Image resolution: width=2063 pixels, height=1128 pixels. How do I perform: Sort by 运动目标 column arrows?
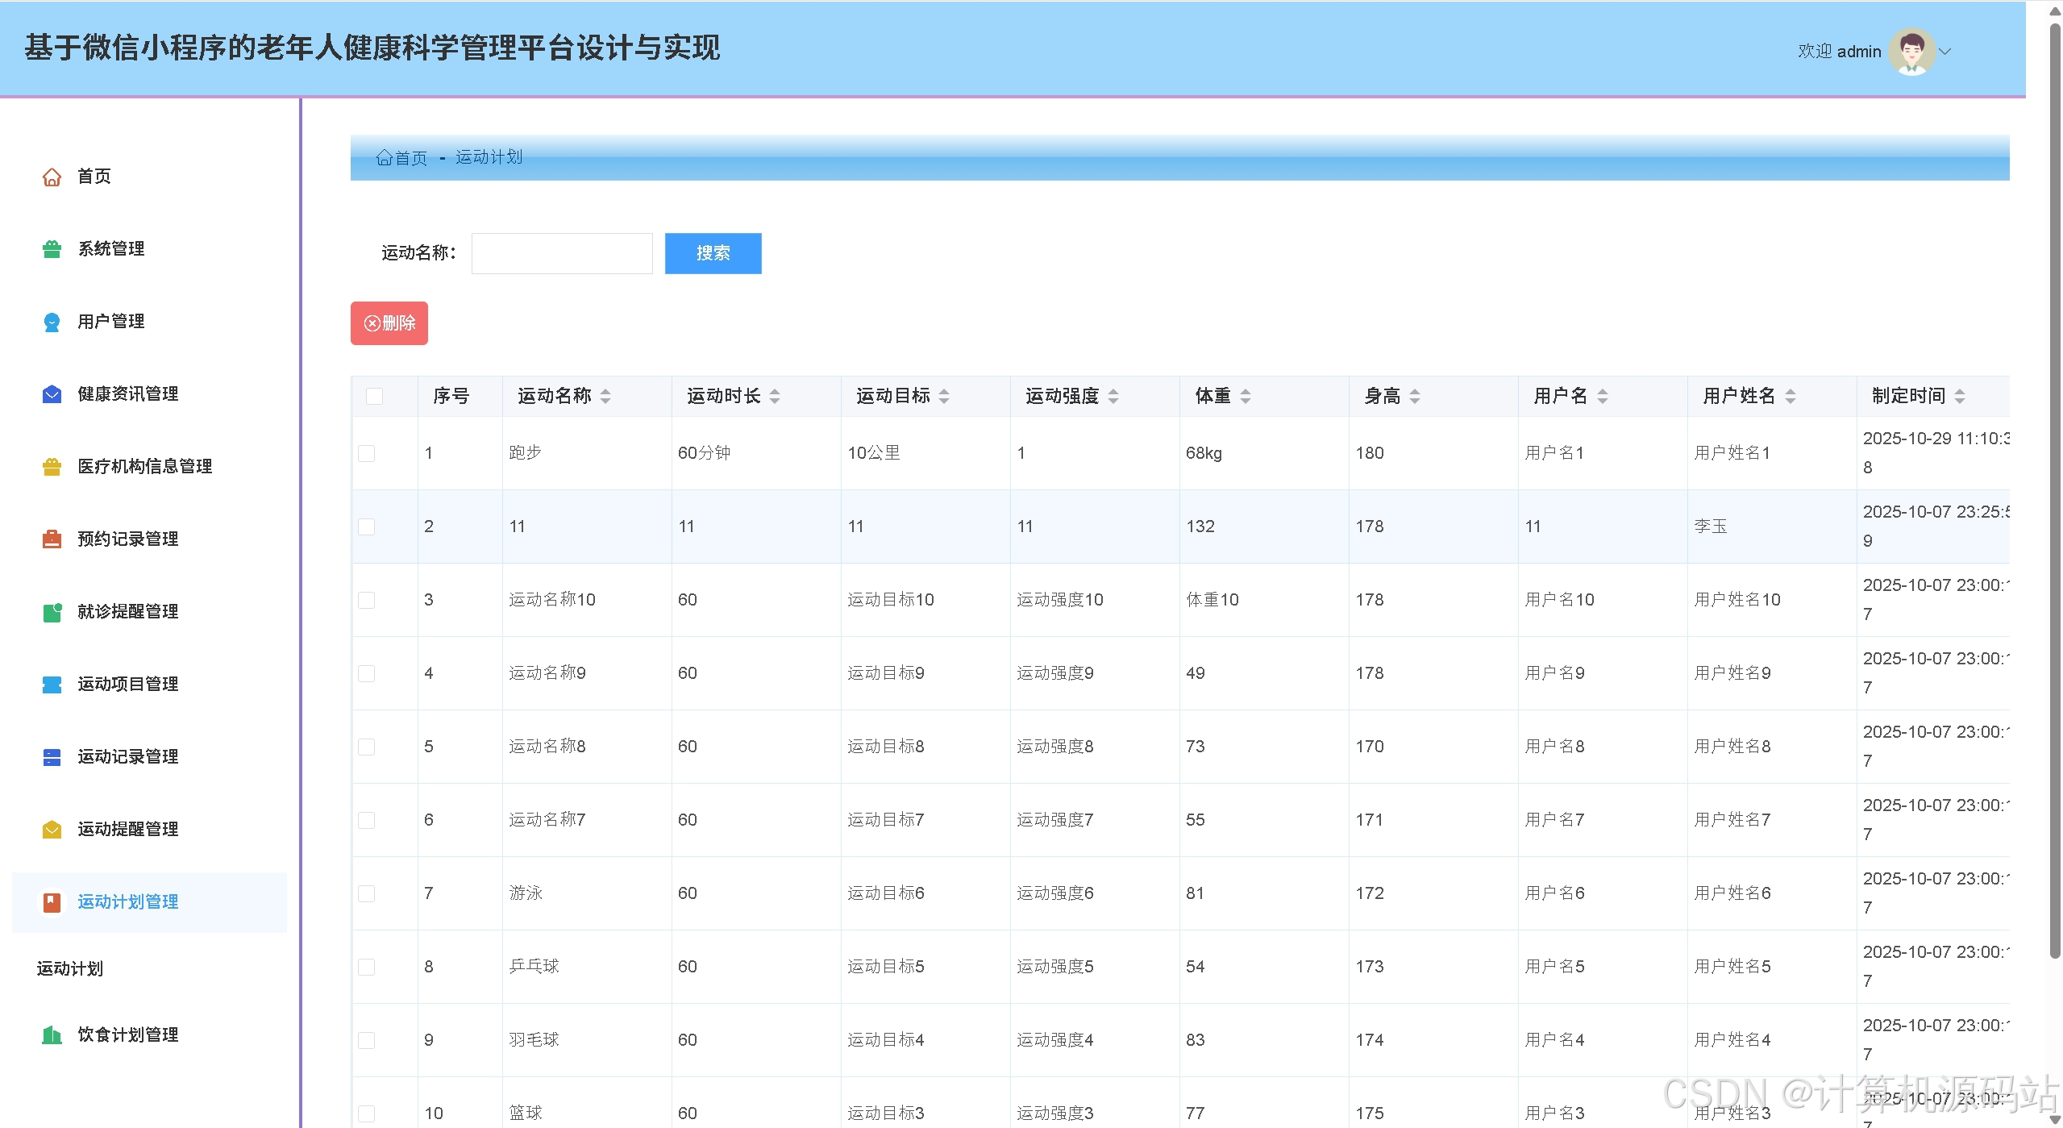944,396
